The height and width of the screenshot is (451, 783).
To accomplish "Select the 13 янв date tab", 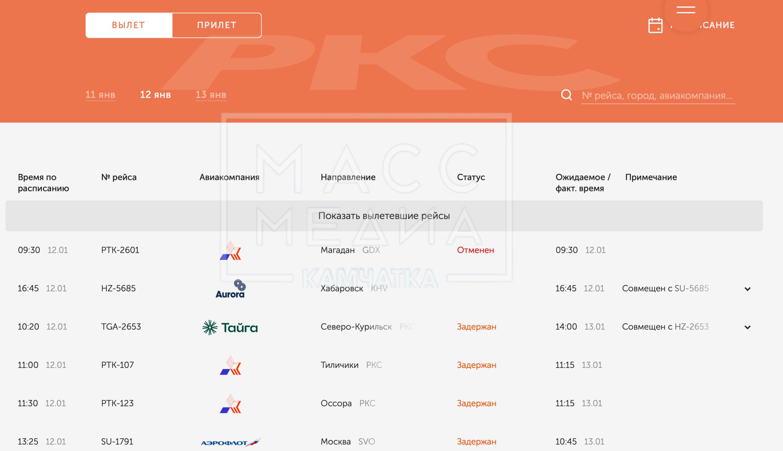I will (211, 95).
